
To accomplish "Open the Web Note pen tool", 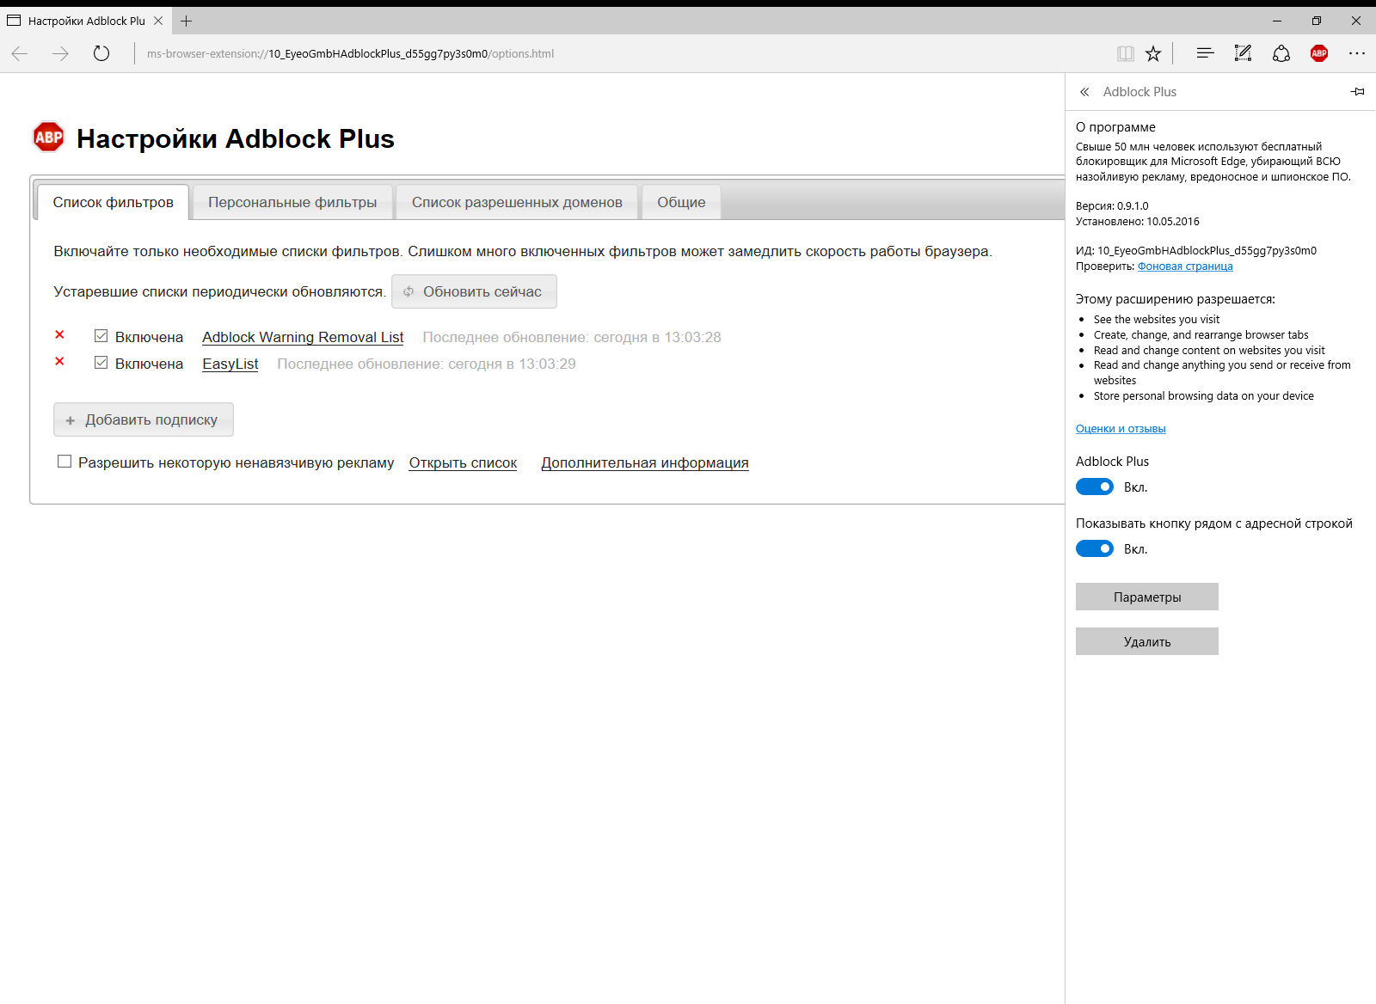I will click(x=1243, y=53).
